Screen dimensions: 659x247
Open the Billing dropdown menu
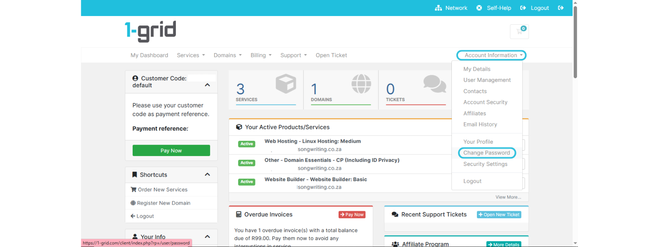pyautogui.click(x=261, y=55)
